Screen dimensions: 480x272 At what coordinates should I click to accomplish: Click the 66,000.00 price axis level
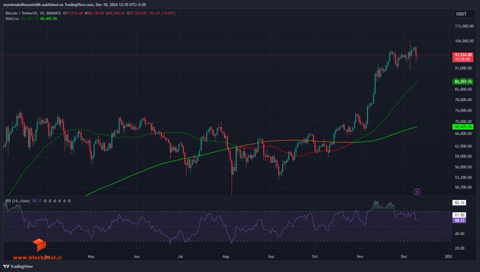(x=464, y=133)
